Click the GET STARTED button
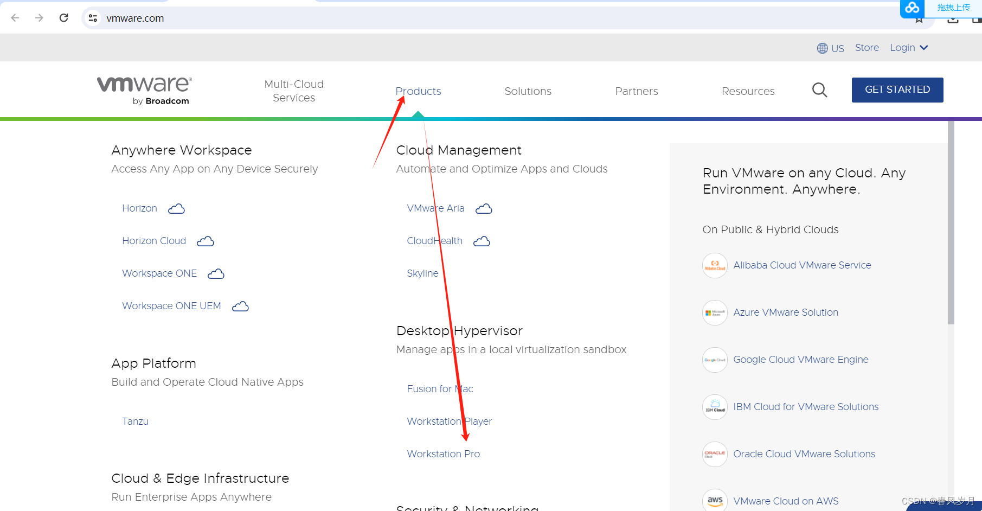 tap(897, 90)
